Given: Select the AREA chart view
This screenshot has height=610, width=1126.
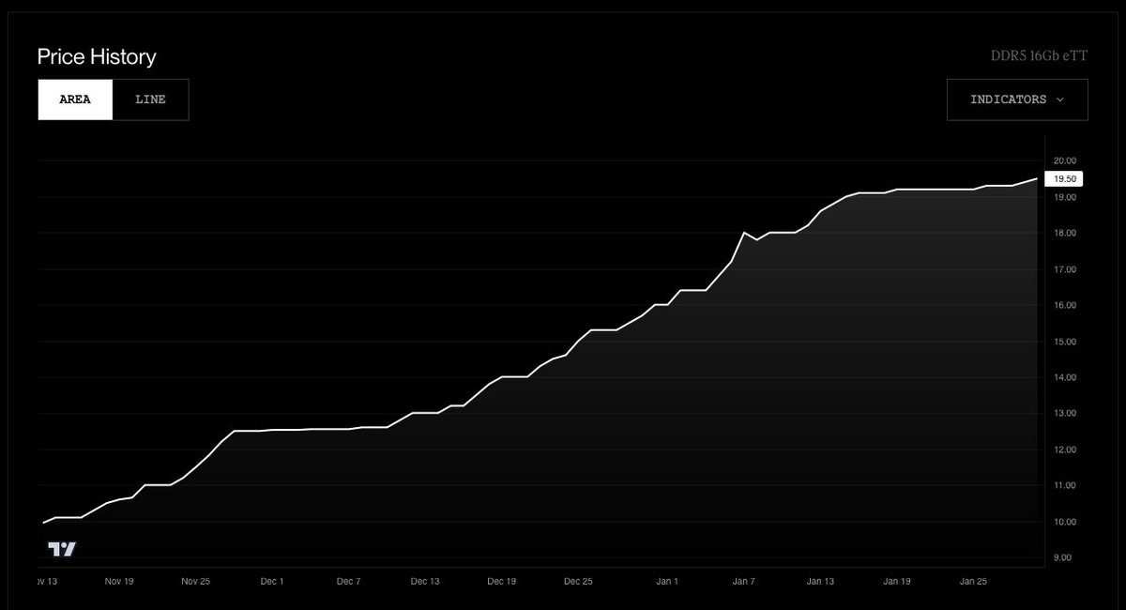Looking at the screenshot, I should 75,99.
